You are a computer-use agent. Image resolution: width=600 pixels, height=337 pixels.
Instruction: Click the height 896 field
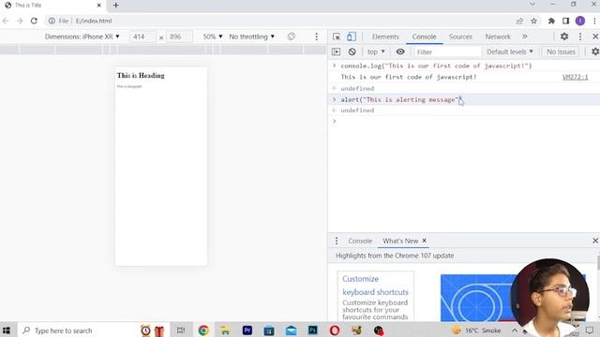pyautogui.click(x=179, y=37)
